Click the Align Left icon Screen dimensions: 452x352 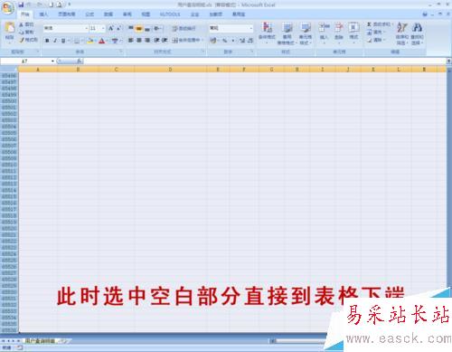click(x=131, y=40)
